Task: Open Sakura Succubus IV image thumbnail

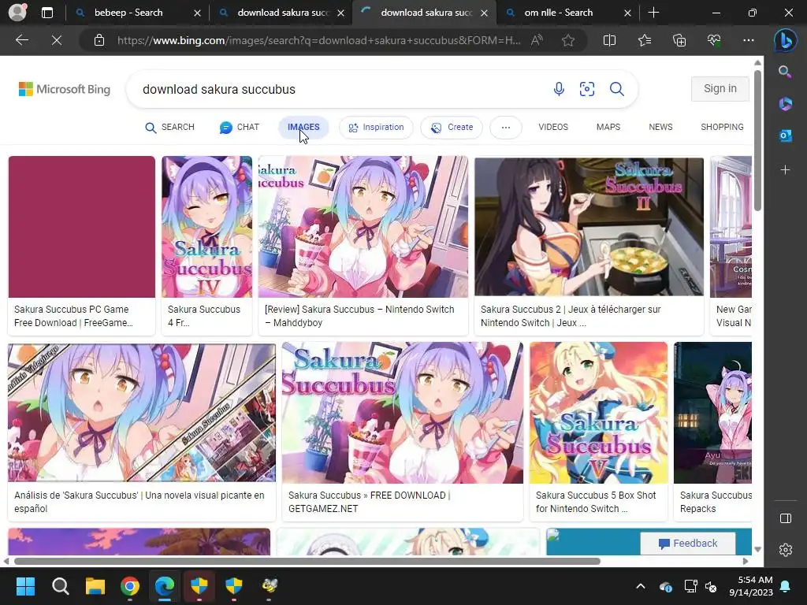Action: [207, 227]
